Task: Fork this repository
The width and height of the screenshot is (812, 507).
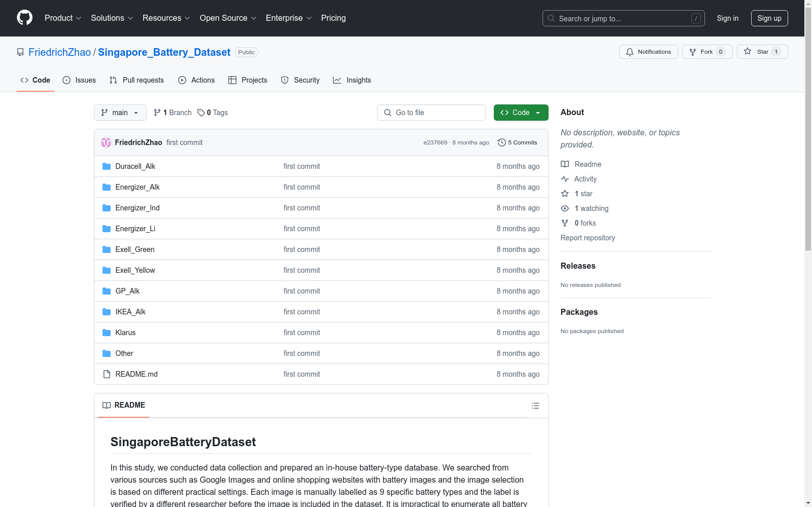Action: (707, 52)
